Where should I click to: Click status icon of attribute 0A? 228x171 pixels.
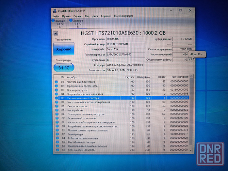coord(57,114)
